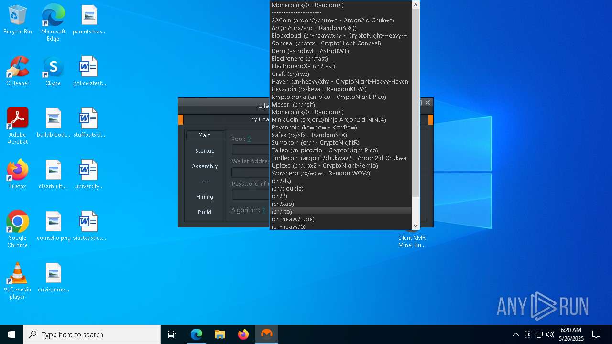Launch Edge from the taskbar

point(197,334)
